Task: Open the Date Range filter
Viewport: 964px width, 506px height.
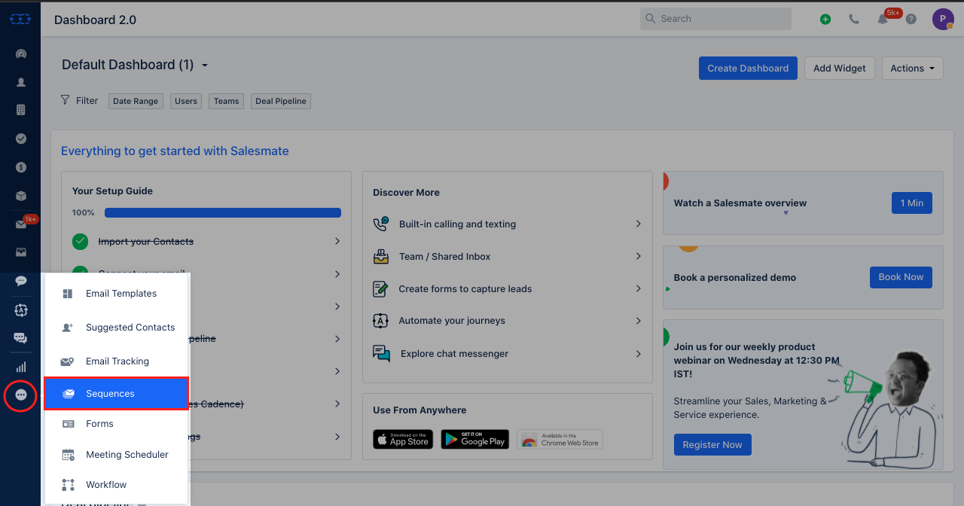Action: click(136, 101)
